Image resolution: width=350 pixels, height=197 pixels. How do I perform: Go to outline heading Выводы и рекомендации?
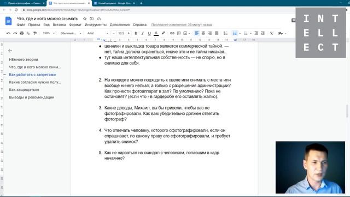[x=32, y=97]
